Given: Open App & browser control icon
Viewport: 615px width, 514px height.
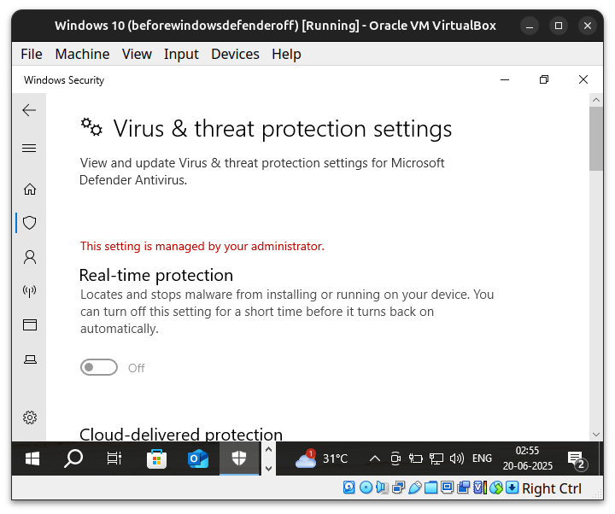Looking at the screenshot, I should 30,325.
